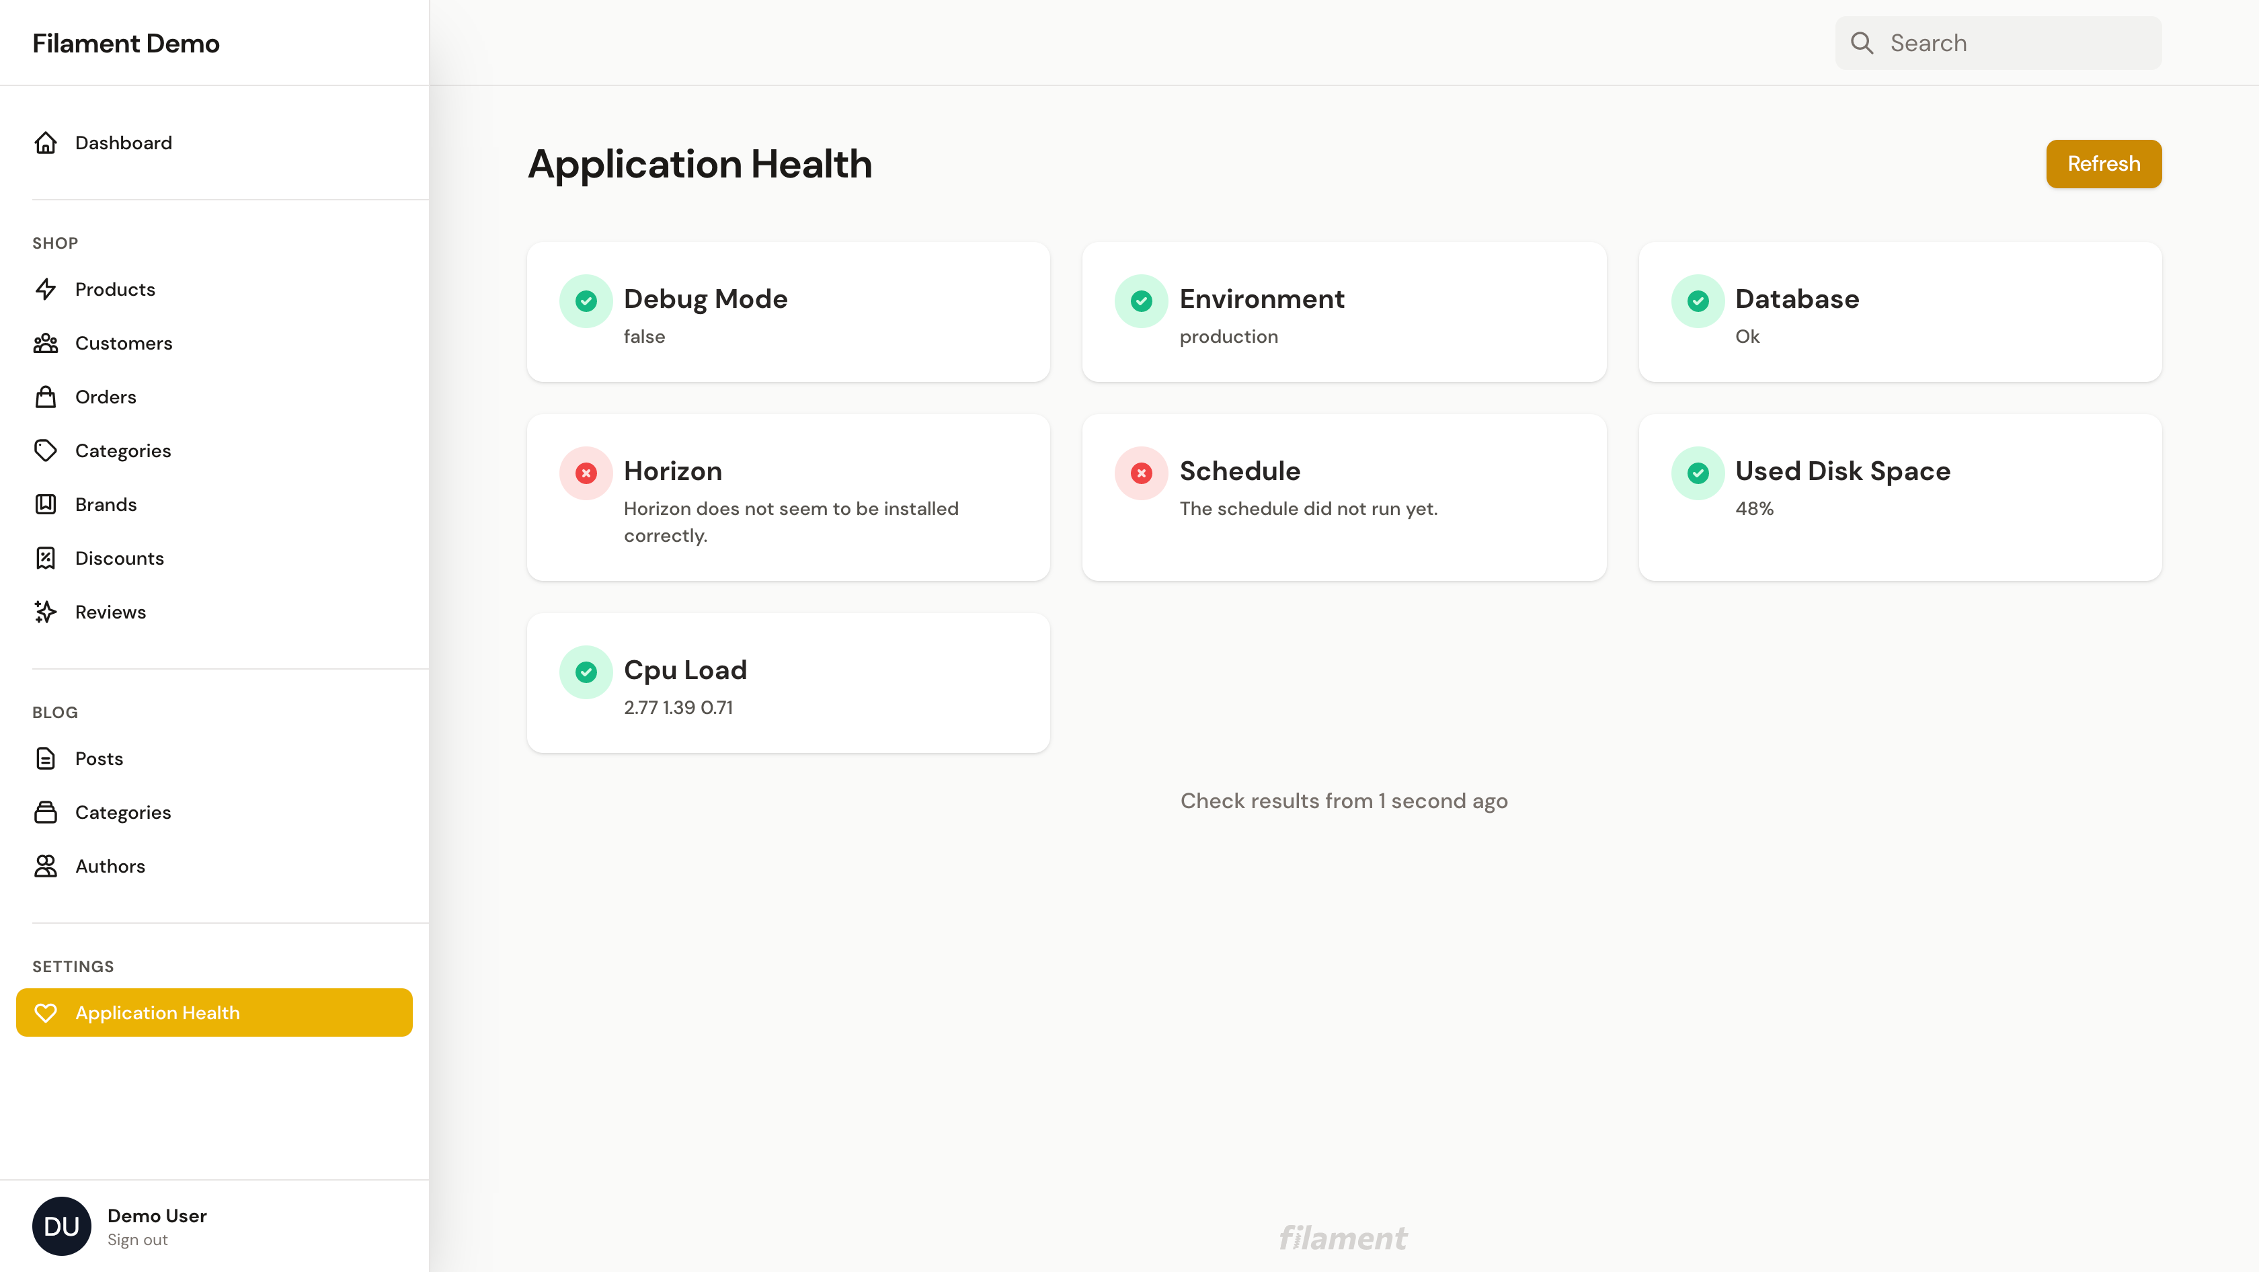Click the DU user avatar

(x=61, y=1225)
